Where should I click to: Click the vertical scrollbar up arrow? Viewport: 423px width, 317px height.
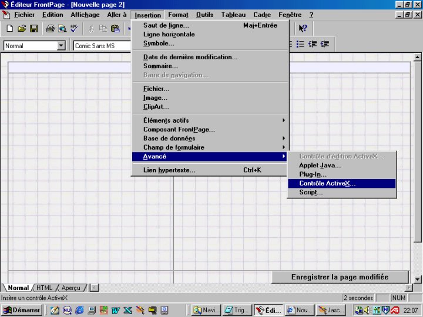click(x=417, y=57)
